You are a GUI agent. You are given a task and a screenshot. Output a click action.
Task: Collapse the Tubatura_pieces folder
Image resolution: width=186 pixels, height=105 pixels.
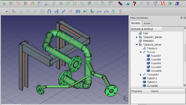(x=137, y=45)
